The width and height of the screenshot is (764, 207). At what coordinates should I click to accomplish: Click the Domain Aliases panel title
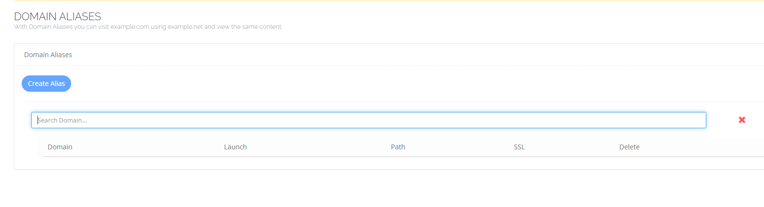pyautogui.click(x=48, y=55)
